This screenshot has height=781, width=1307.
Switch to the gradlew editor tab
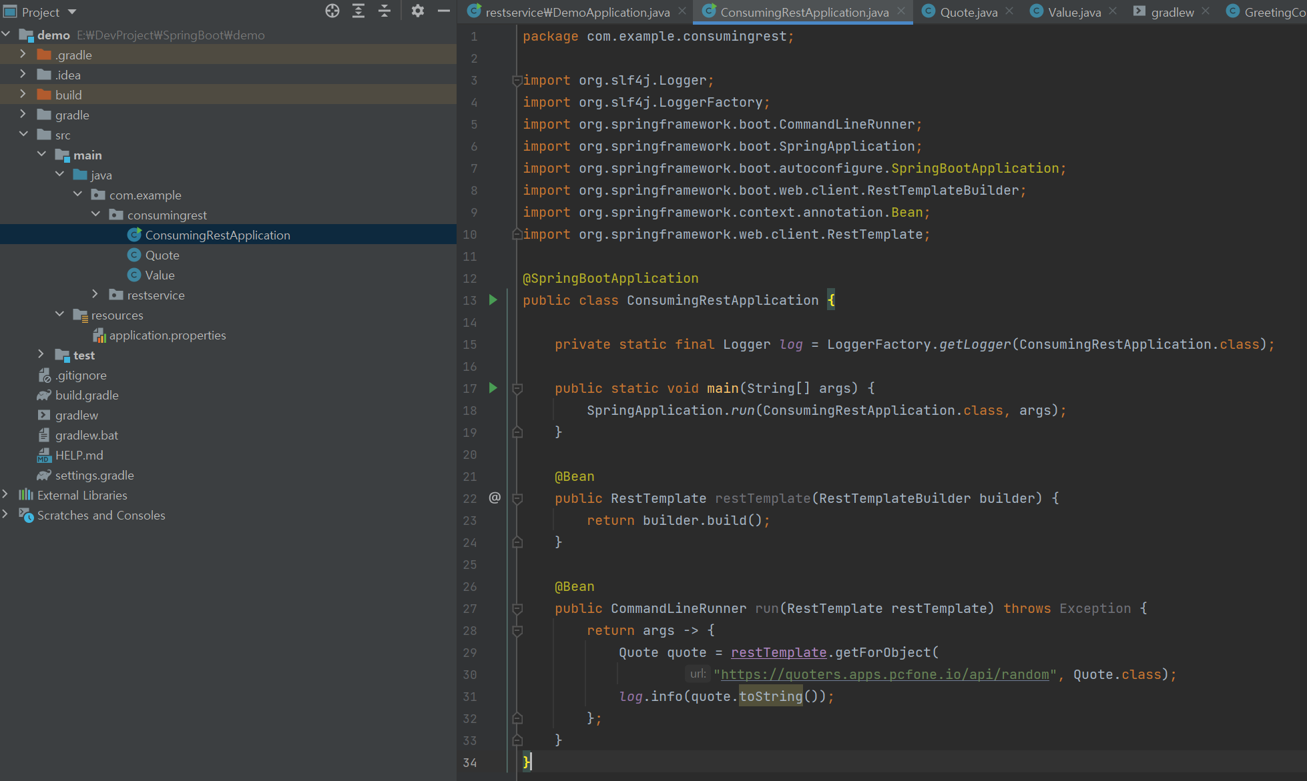point(1172,12)
